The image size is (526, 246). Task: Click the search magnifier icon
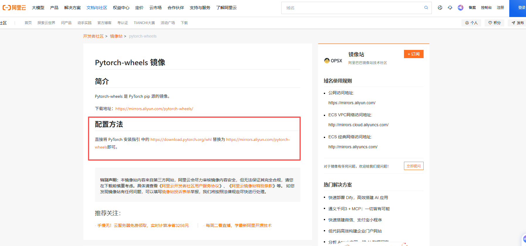(x=426, y=8)
